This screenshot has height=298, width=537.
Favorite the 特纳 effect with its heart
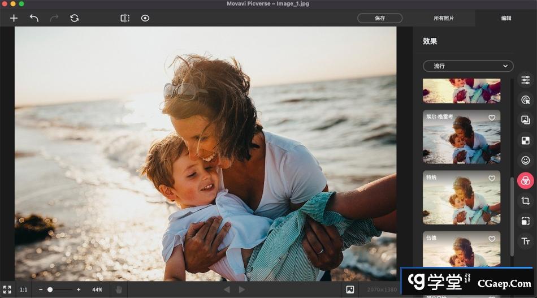(x=492, y=178)
